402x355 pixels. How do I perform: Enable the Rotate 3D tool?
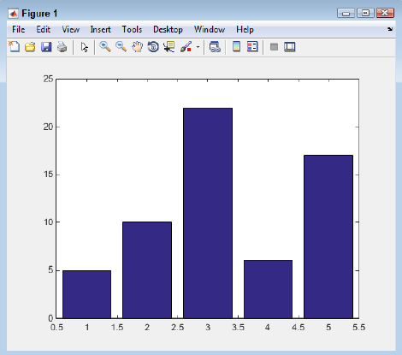[153, 47]
